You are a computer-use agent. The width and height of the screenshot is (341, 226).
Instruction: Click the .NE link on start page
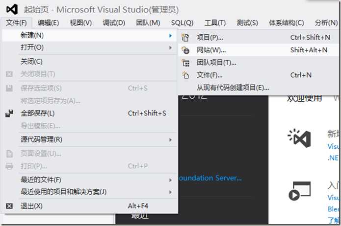click(x=333, y=158)
